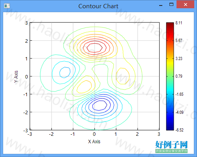Click the 5.67 color scale label
Viewport: 197px width, 157px height.
[179, 40]
